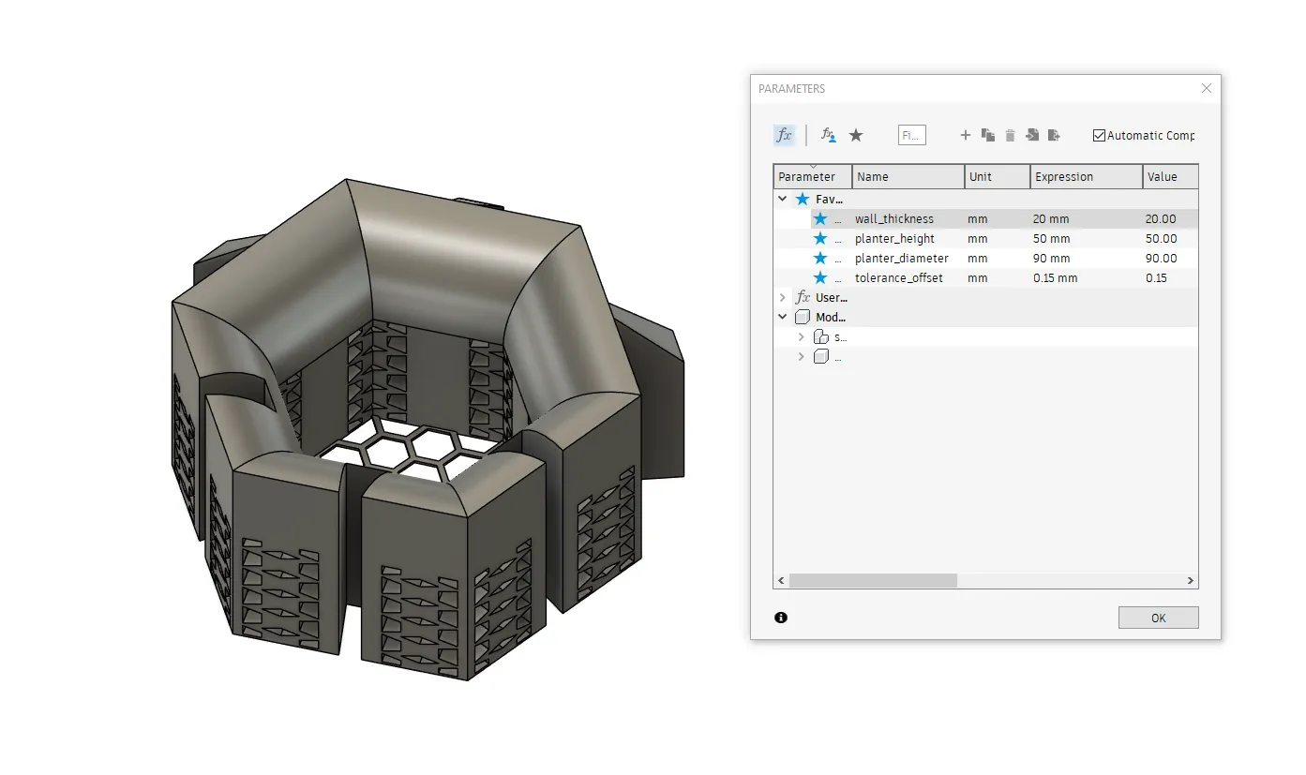Click the delete parameter trash icon

[1010, 135]
